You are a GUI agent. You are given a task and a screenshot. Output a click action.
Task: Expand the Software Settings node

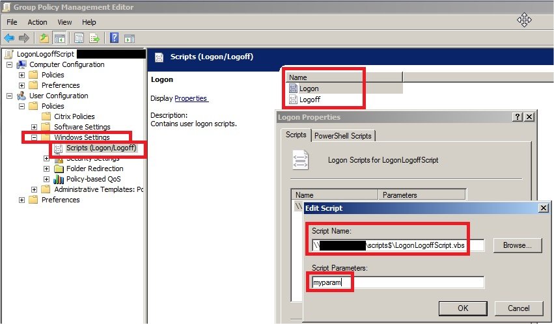(34, 127)
